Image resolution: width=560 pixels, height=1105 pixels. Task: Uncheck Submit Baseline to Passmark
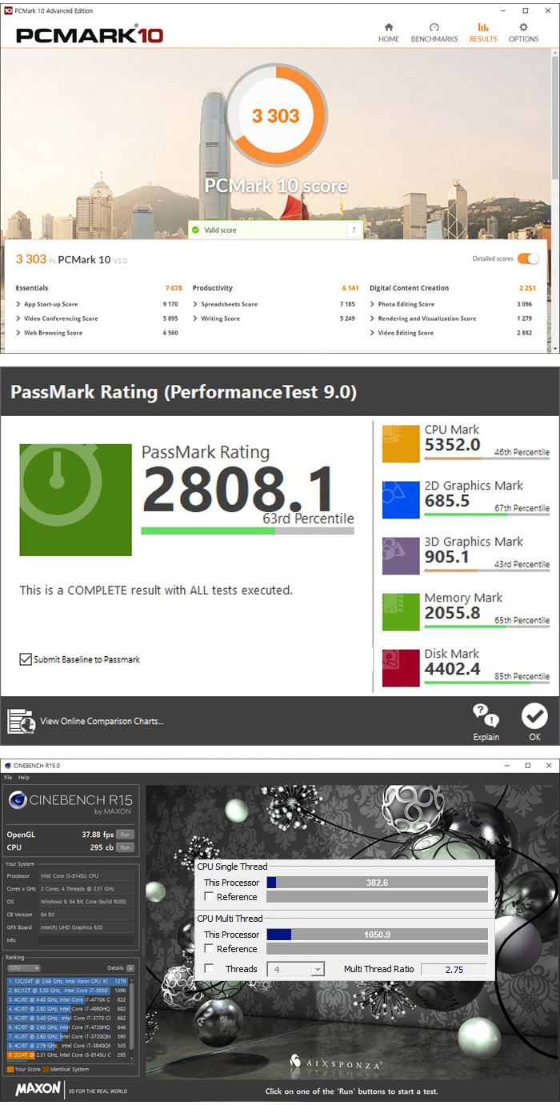26,659
